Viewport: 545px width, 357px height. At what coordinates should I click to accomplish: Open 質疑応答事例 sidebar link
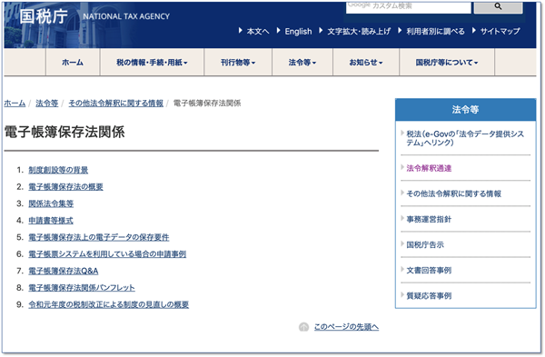429,296
